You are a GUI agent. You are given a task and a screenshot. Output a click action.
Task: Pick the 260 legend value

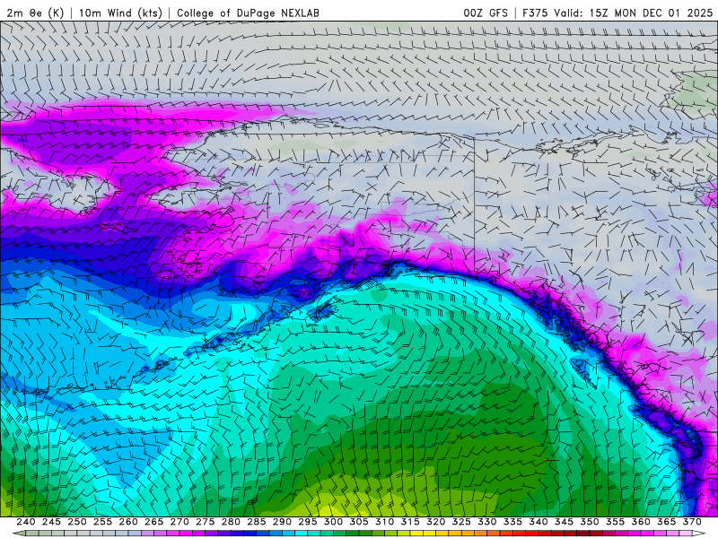128,522
